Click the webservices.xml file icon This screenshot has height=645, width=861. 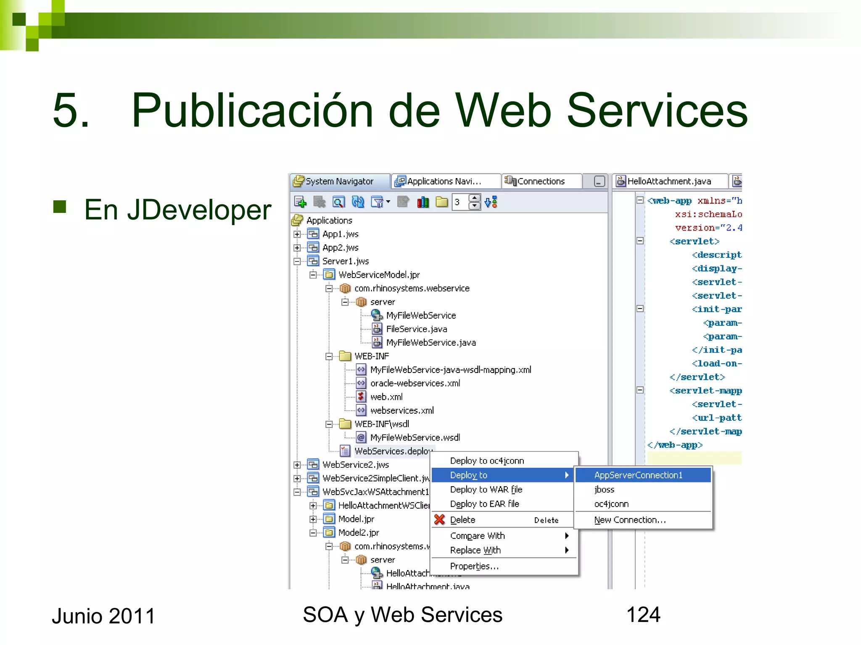[x=361, y=410]
